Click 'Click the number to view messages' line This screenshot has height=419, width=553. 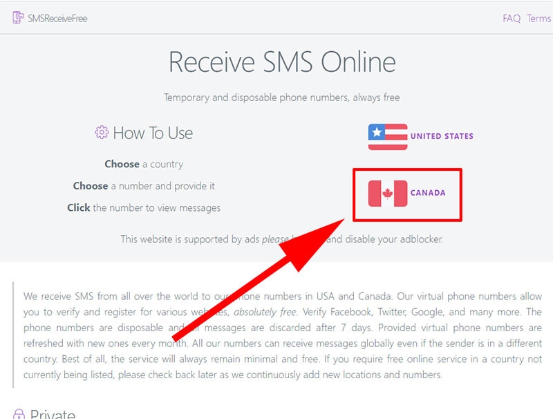(144, 207)
